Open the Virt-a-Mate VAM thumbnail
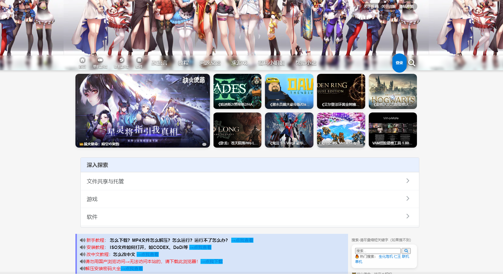 pos(393,130)
